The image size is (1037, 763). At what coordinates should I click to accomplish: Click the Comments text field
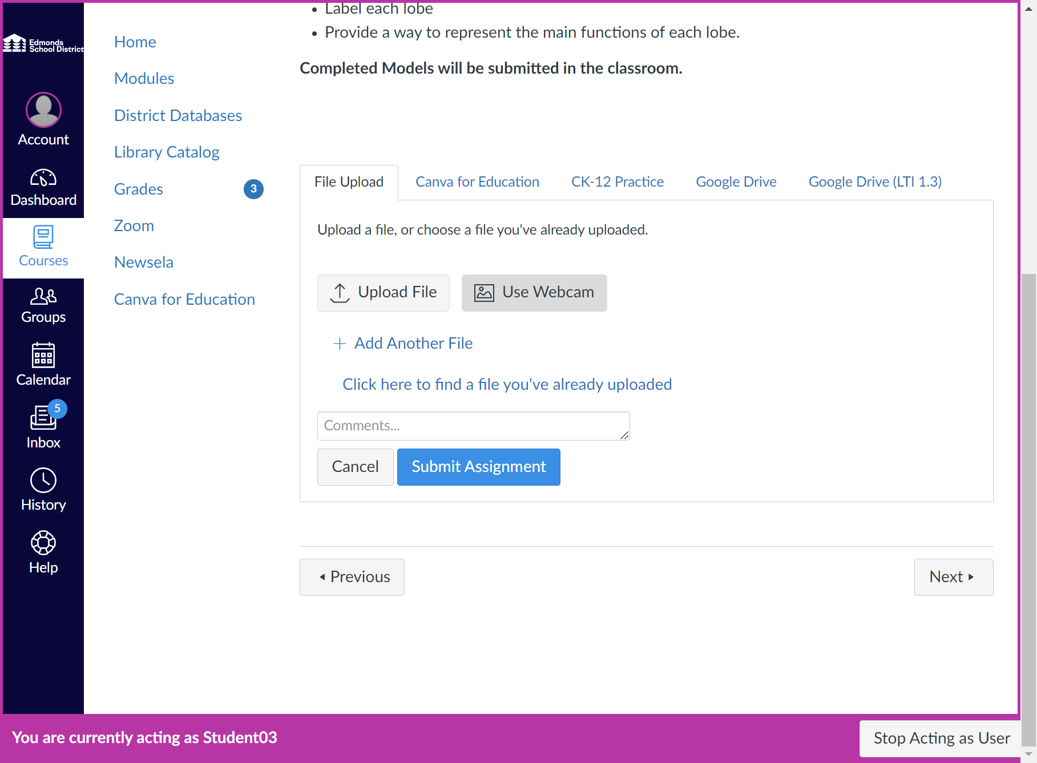pos(473,426)
